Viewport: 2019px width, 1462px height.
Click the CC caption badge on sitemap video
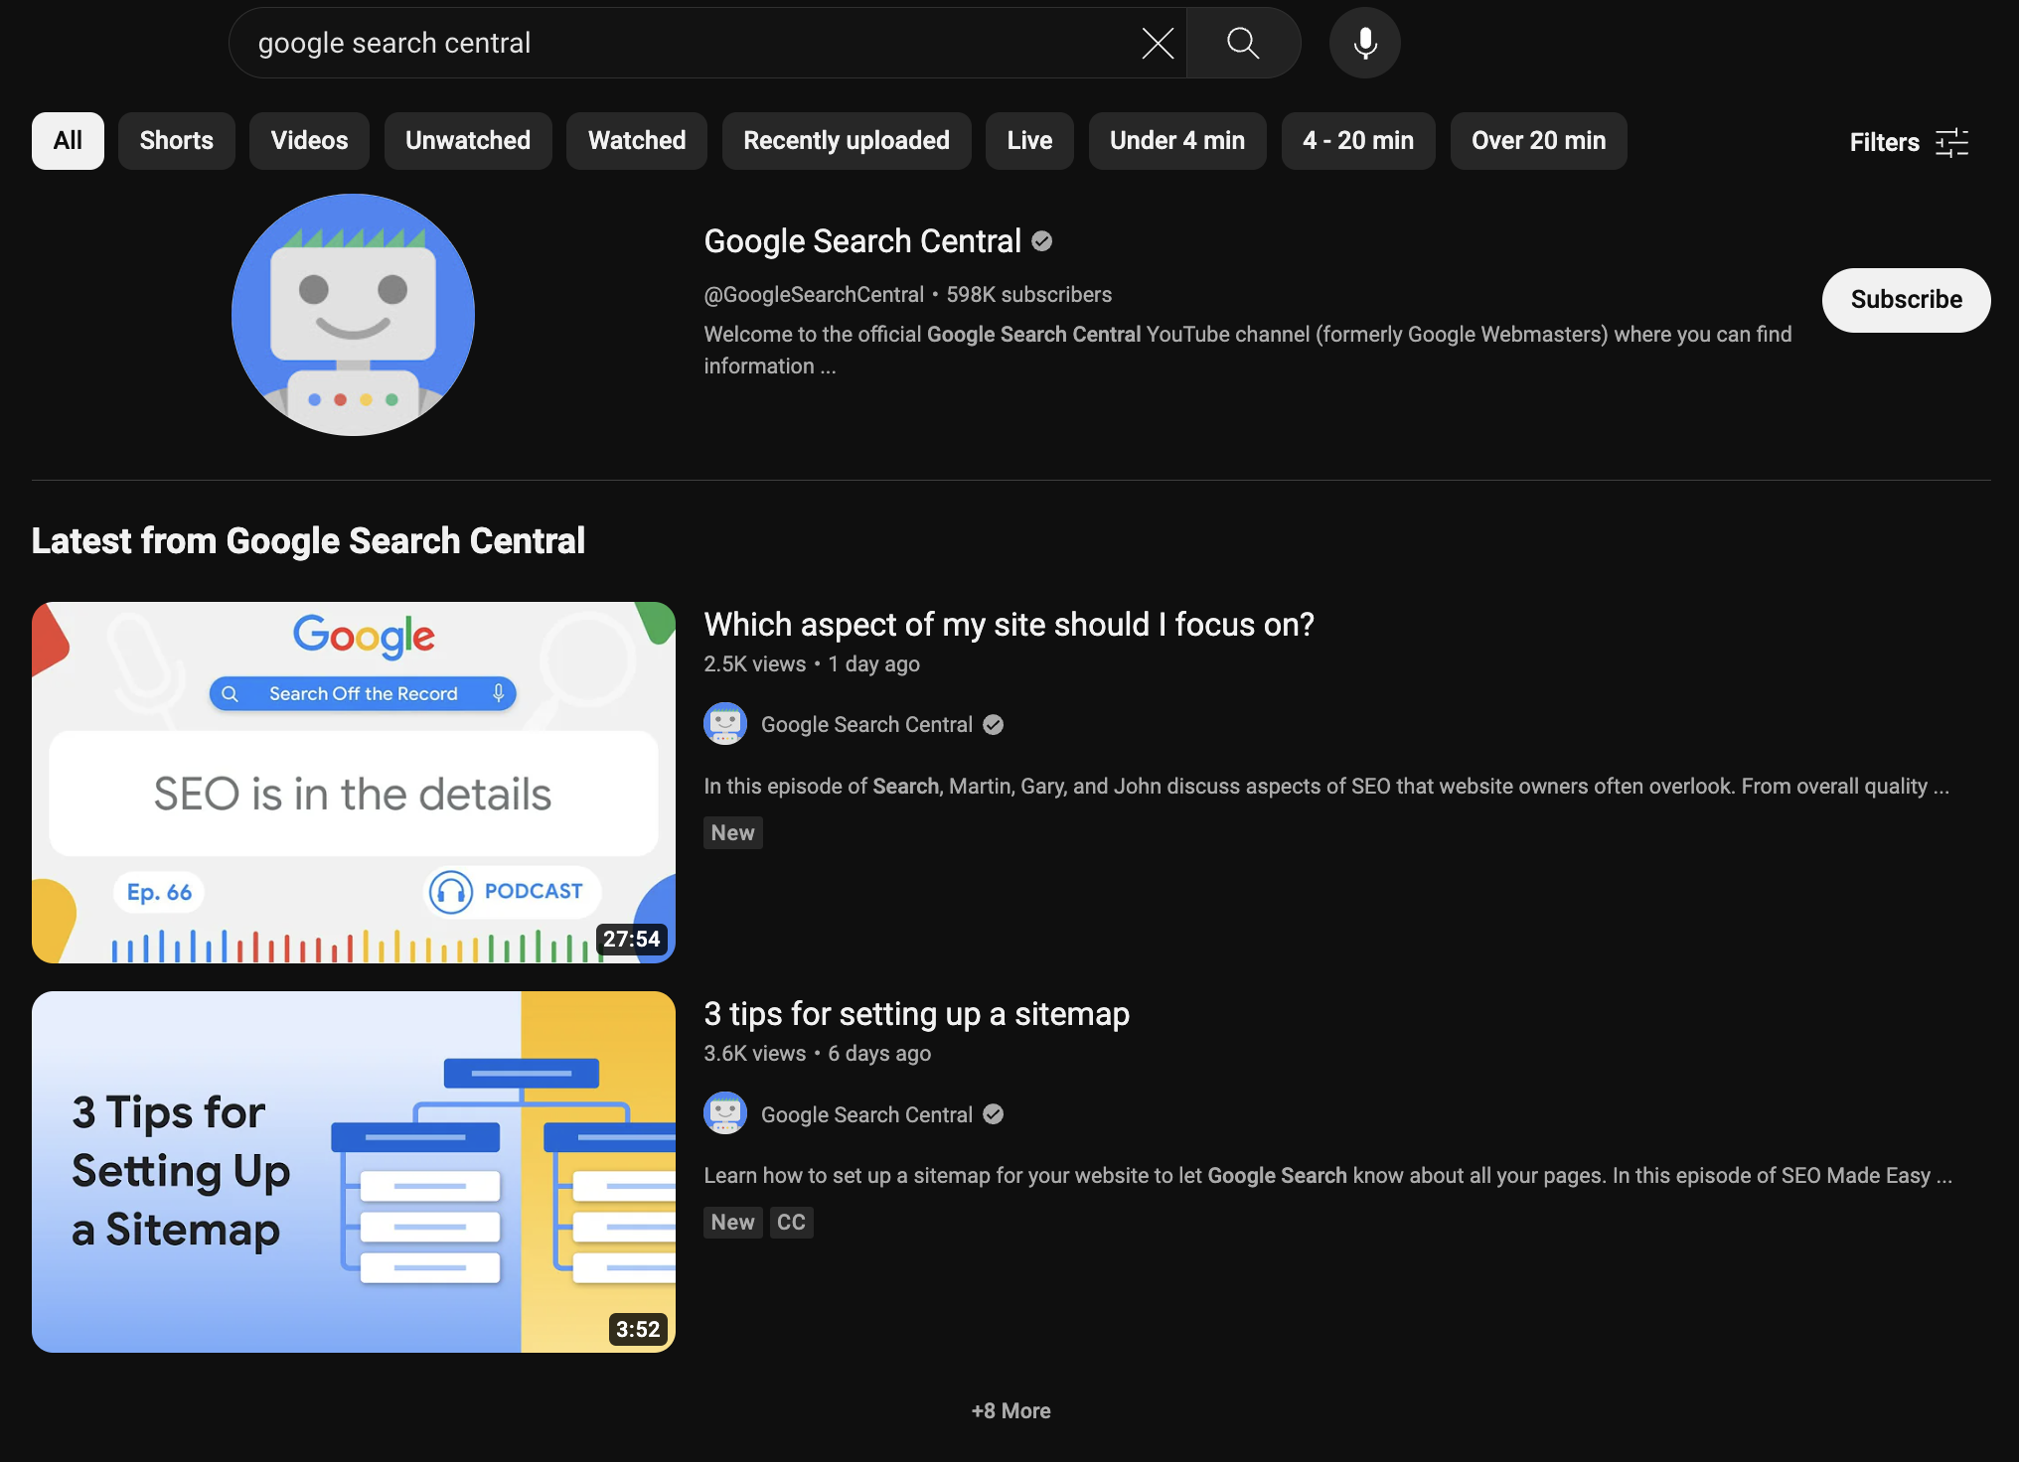[x=790, y=1223]
